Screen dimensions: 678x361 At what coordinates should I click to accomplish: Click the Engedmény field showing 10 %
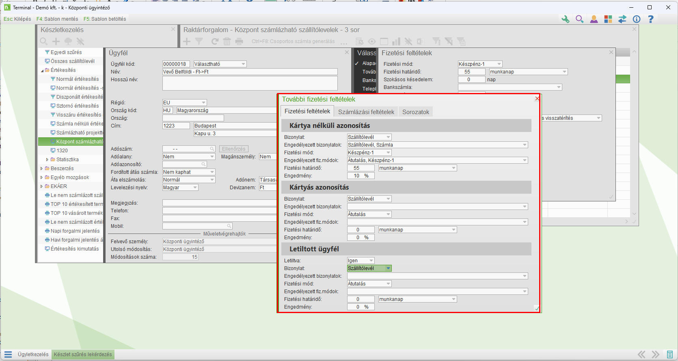(361, 176)
